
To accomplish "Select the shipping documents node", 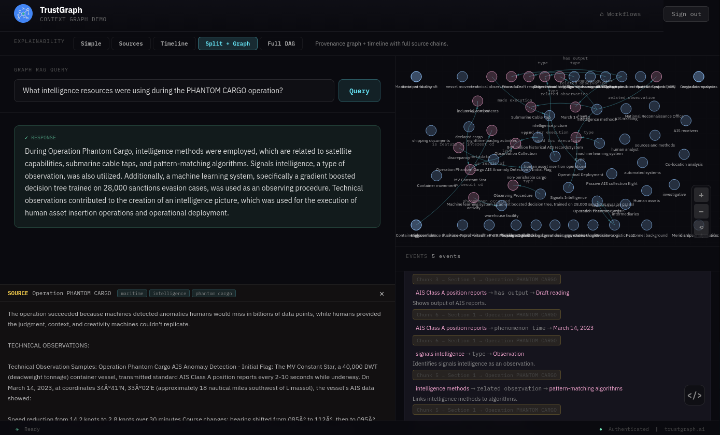I will click(431, 130).
